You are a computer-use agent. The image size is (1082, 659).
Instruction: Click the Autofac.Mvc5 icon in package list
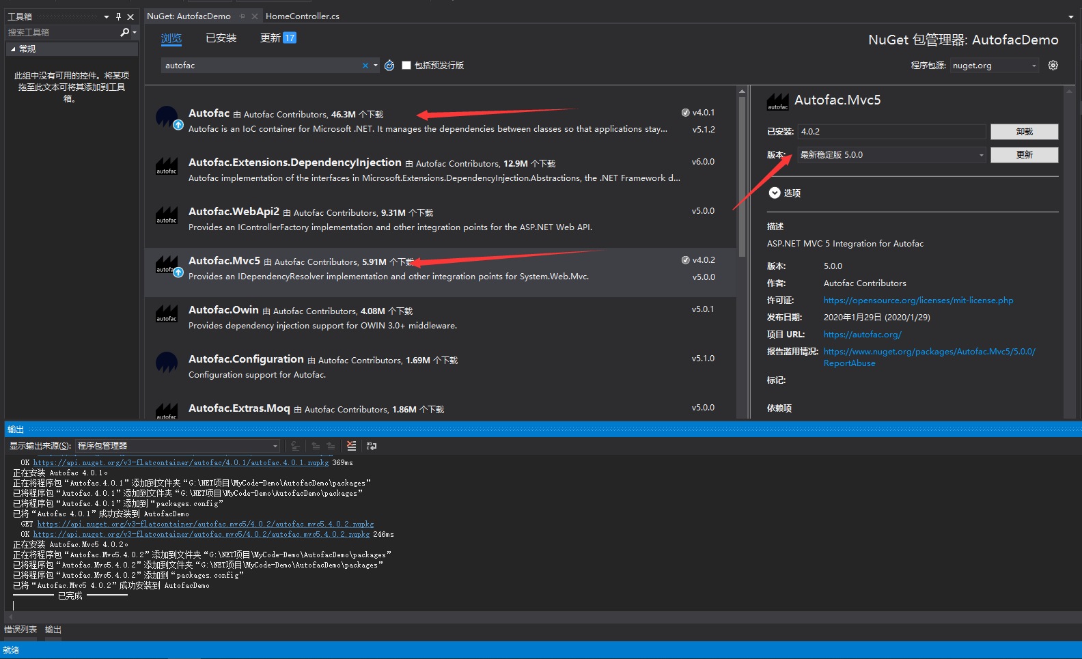[x=169, y=266]
